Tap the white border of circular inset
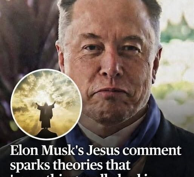This screenshot has width=194, height=177. point(46,69)
